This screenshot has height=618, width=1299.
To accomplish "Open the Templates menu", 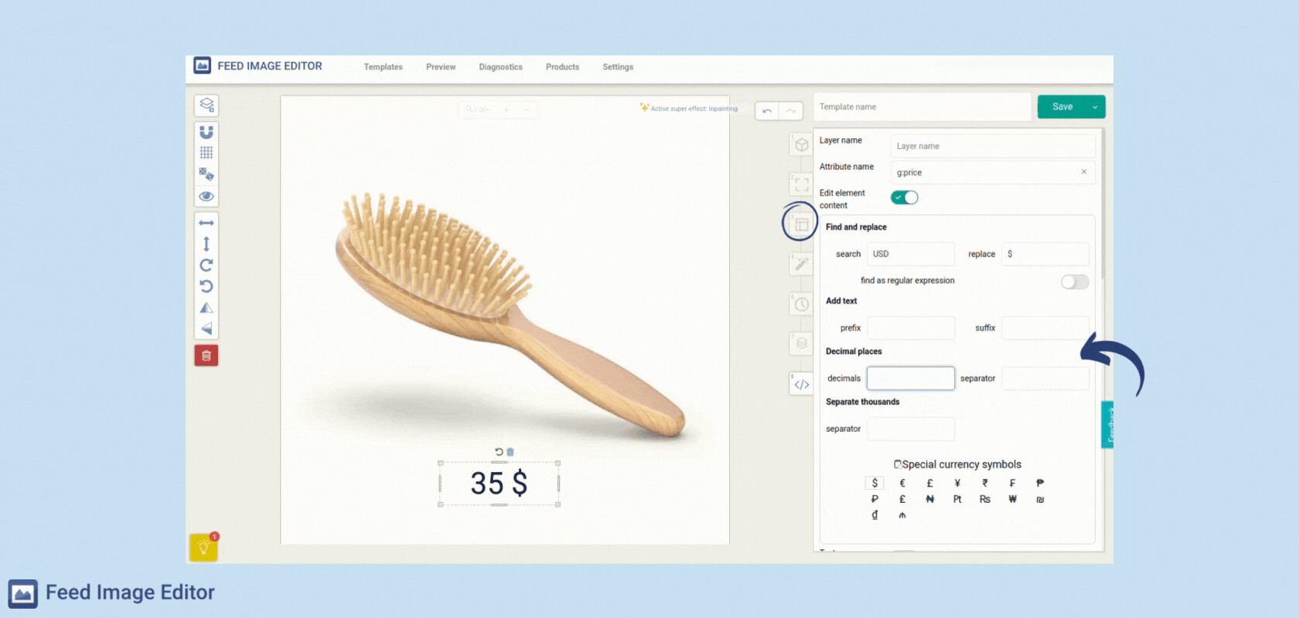I will coord(383,67).
